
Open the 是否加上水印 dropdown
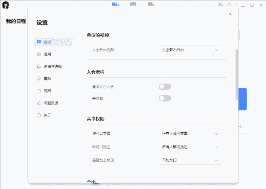[x=190, y=160]
